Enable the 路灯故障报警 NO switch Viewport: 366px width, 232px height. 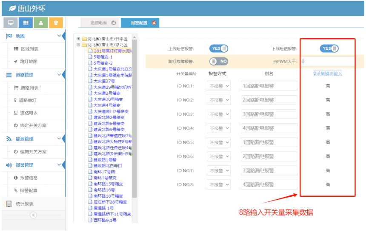coord(219,62)
